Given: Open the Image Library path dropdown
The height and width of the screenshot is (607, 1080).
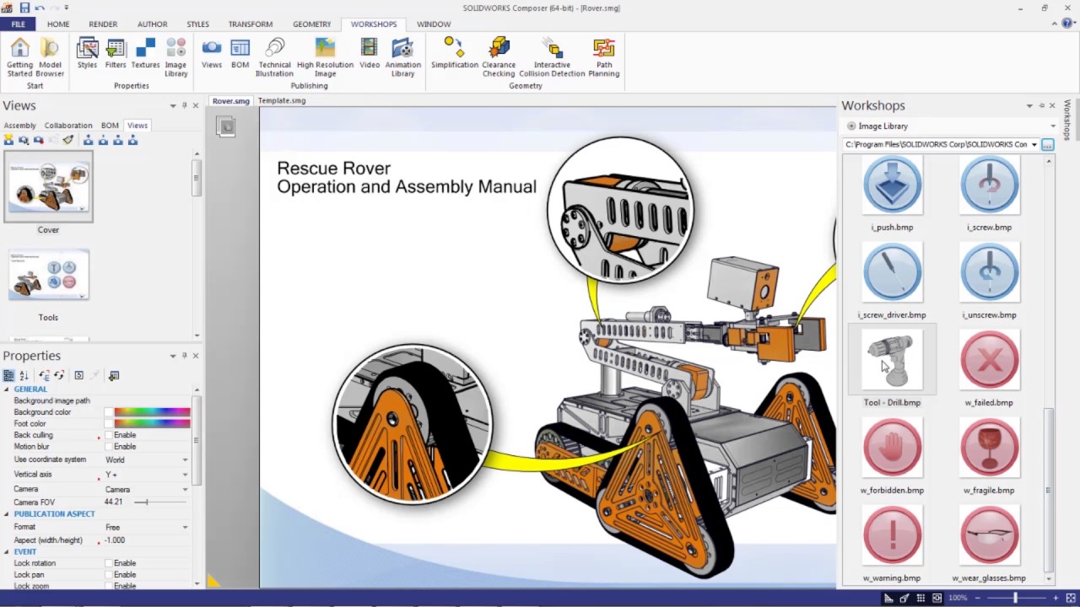Looking at the screenshot, I should (x=1034, y=145).
